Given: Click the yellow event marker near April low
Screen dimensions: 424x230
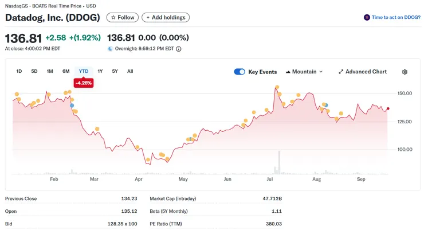Looking at the screenshot, I should pos(148,160).
